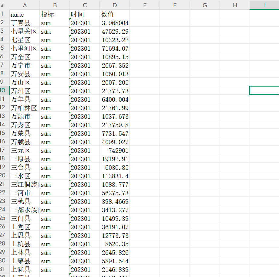Select cell containing 上犹县
This screenshot has width=279, height=277.
pos(25,269)
